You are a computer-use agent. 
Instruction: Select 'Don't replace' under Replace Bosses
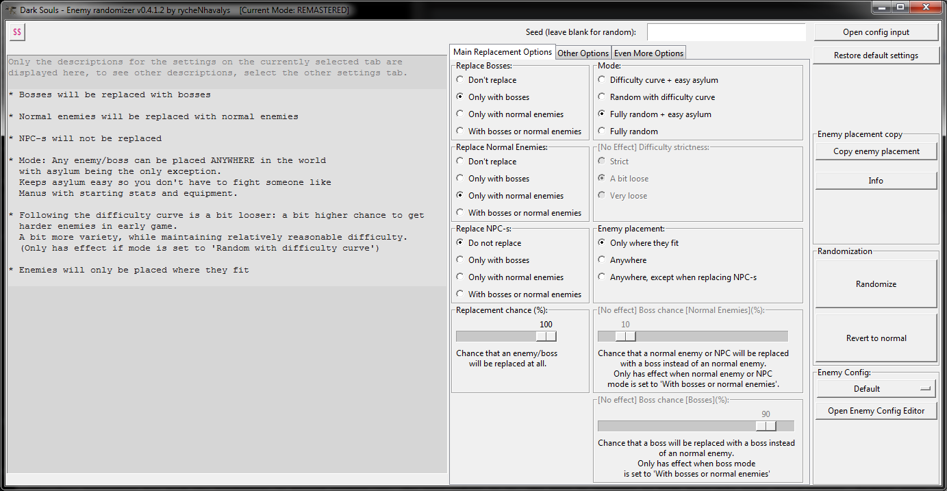486,80
